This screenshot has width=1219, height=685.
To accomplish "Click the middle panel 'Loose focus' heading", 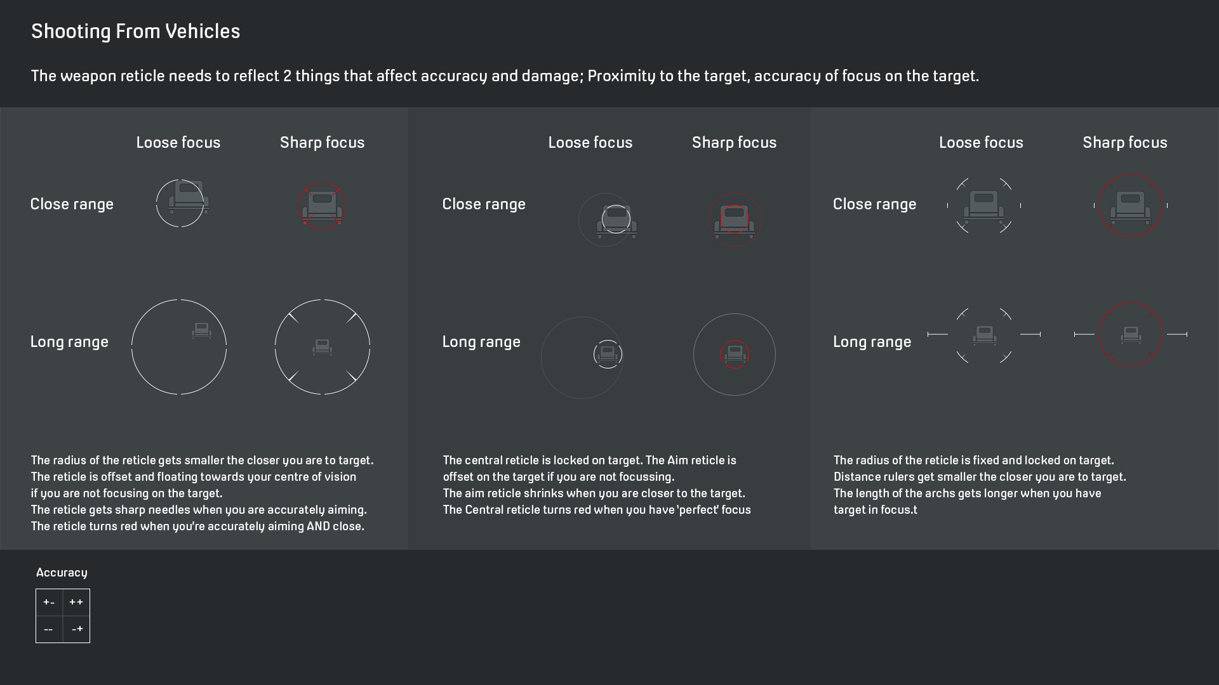I will [x=590, y=142].
